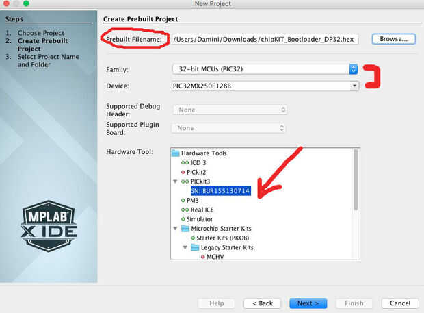Image resolution: width=424 pixels, height=313 pixels.
Task: Click the Hardware Tools root label
Action: pyautogui.click(x=204, y=153)
